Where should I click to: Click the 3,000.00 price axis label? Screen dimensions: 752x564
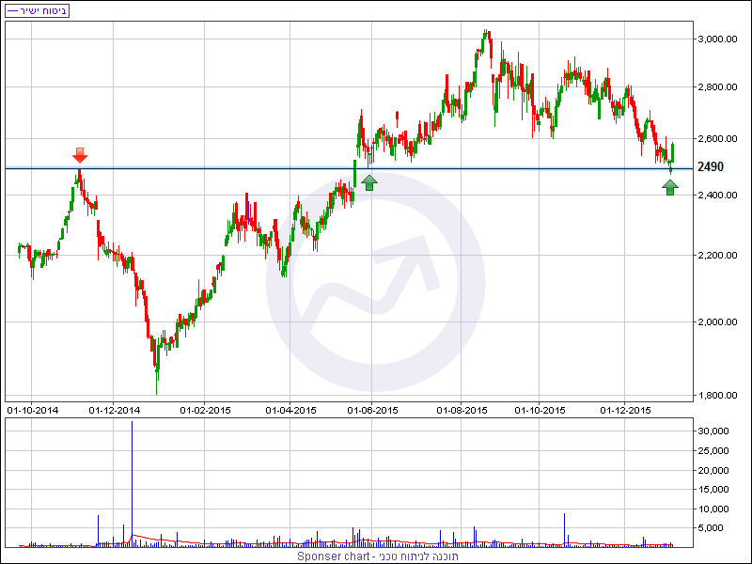(715, 39)
